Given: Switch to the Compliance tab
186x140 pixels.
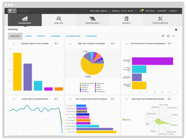Looking at the screenshot, I should pos(91,36).
